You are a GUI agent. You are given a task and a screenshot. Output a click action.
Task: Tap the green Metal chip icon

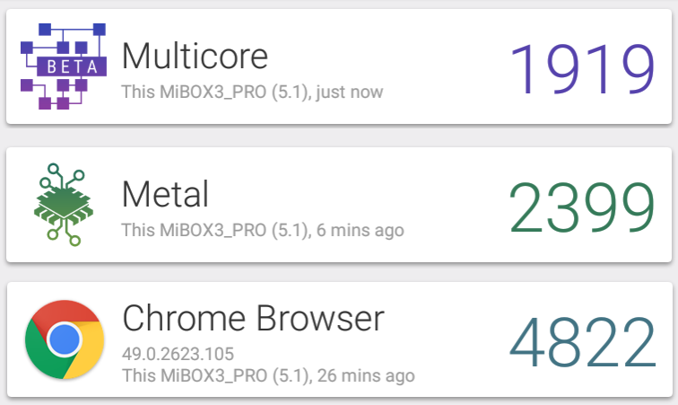point(64,205)
